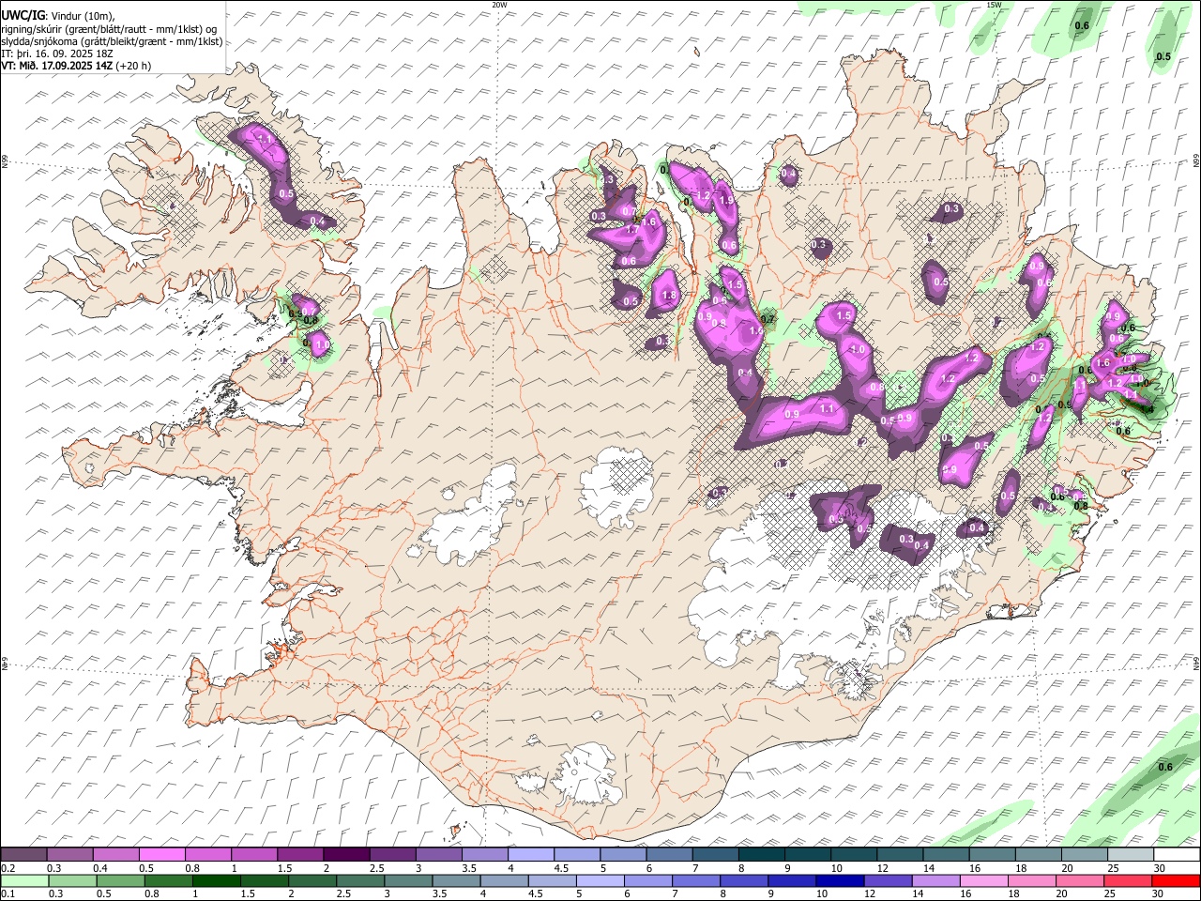The width and height of the screenshot is (1201, 901).
Task: Click the 'IT: þri. 16. 09. 2025 18Z' line
Action: [58, 53]
